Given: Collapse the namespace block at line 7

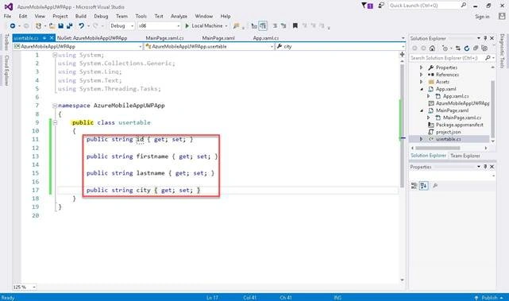Looking at the screenshot, I should pos(55,106).
